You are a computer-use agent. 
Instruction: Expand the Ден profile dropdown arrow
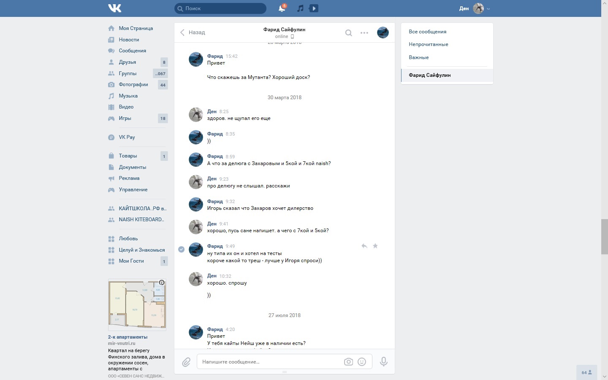click(489, 9)
